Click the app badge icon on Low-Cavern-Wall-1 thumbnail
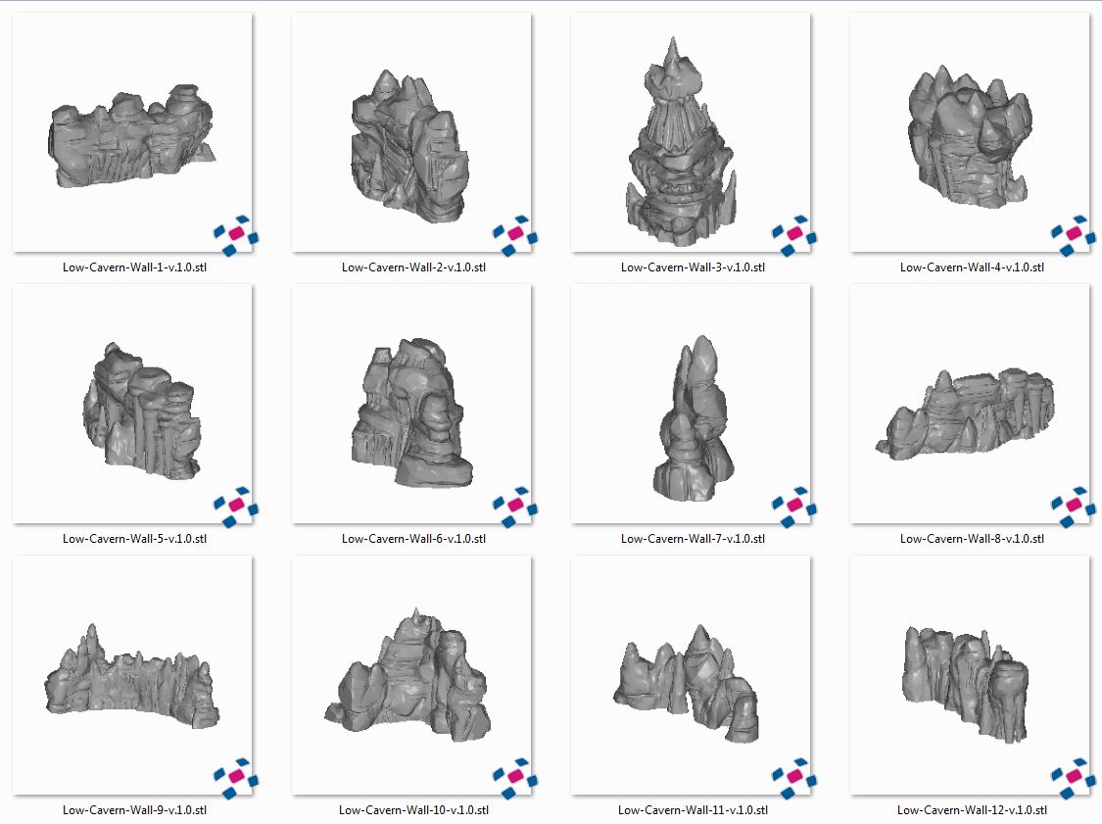Viewport: 1102px width, 824px height. tap(235, 234)
